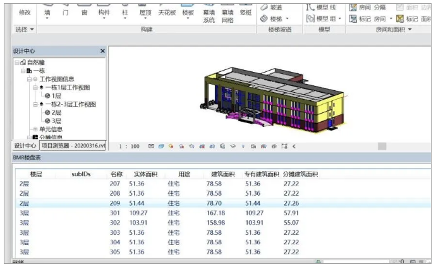Toggle the Sun Path icon

[x=171, y=146]
